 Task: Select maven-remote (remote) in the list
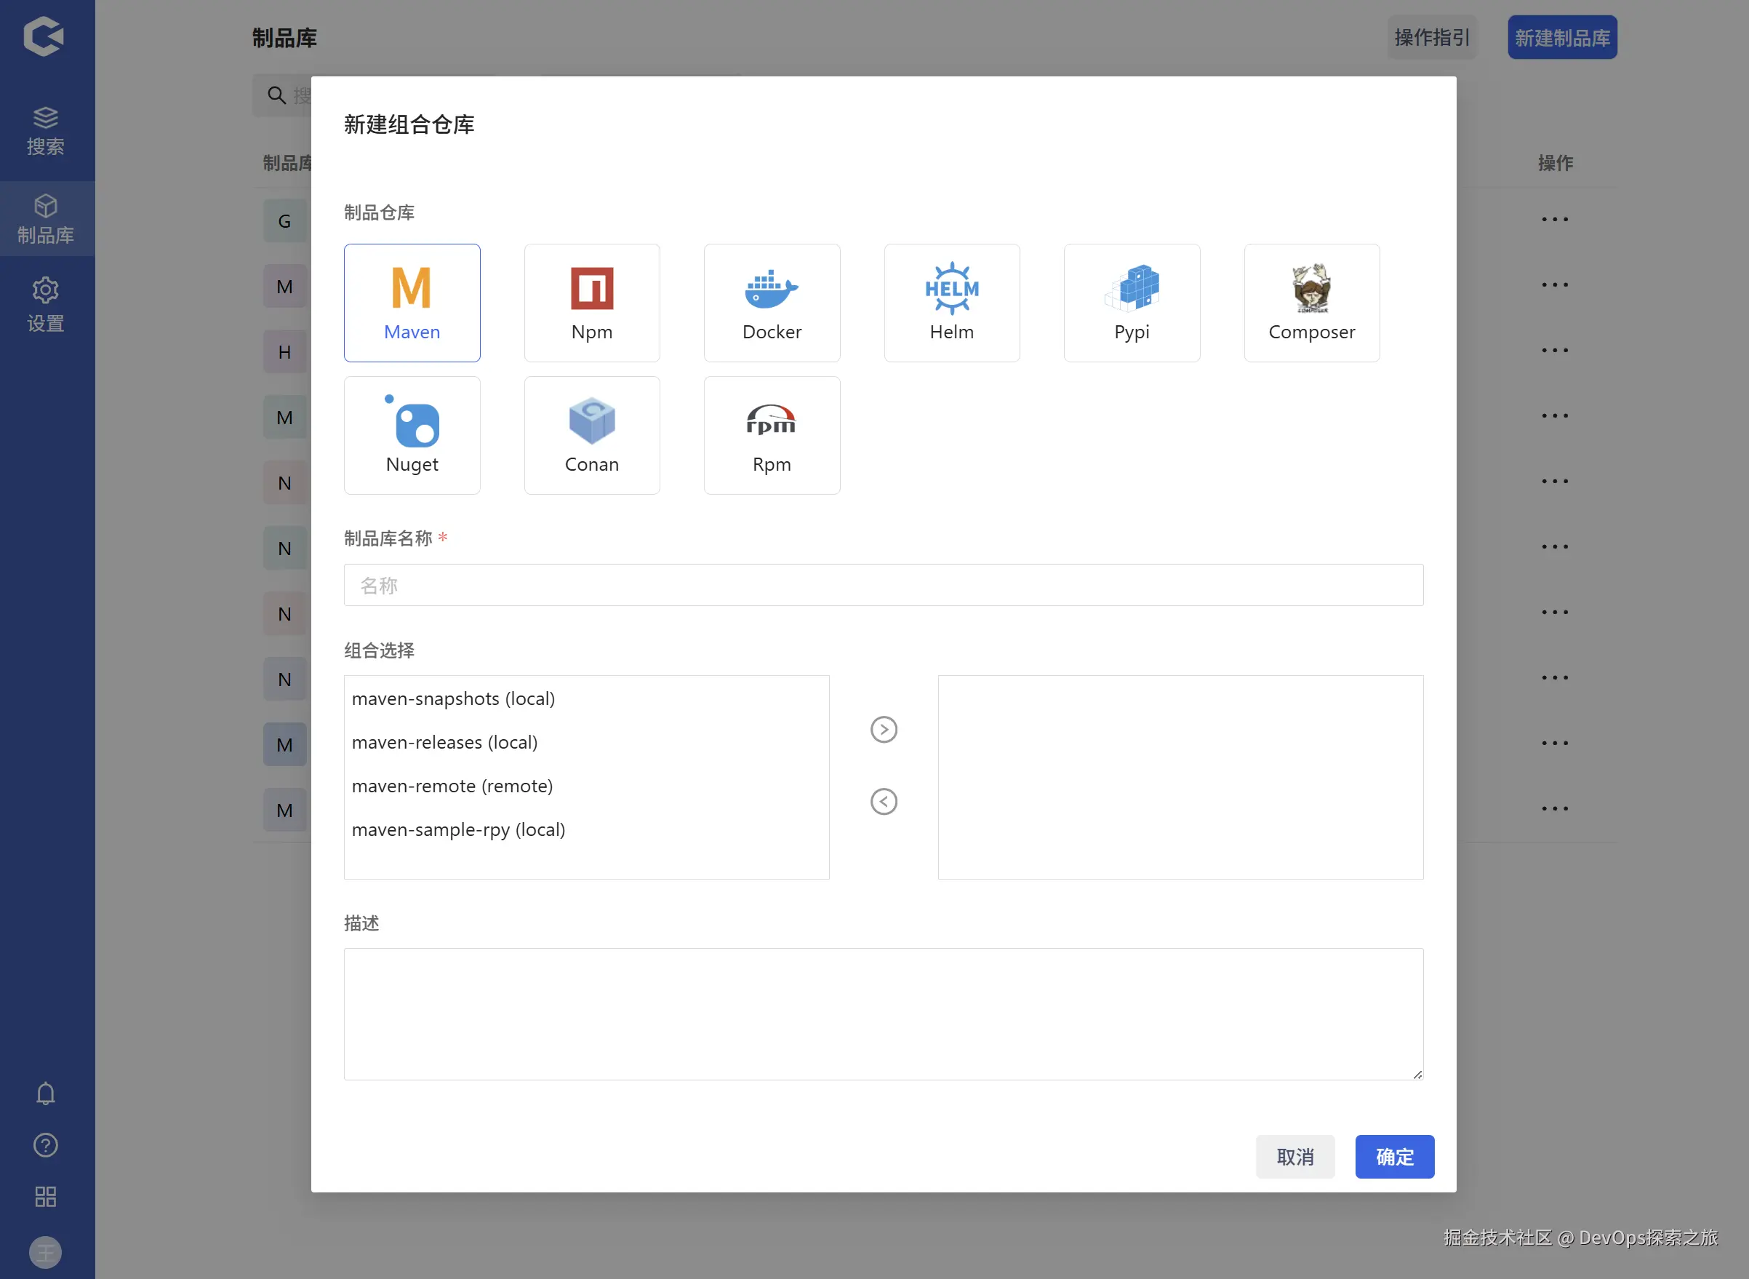pyautogui.click(x=452, y=786)
